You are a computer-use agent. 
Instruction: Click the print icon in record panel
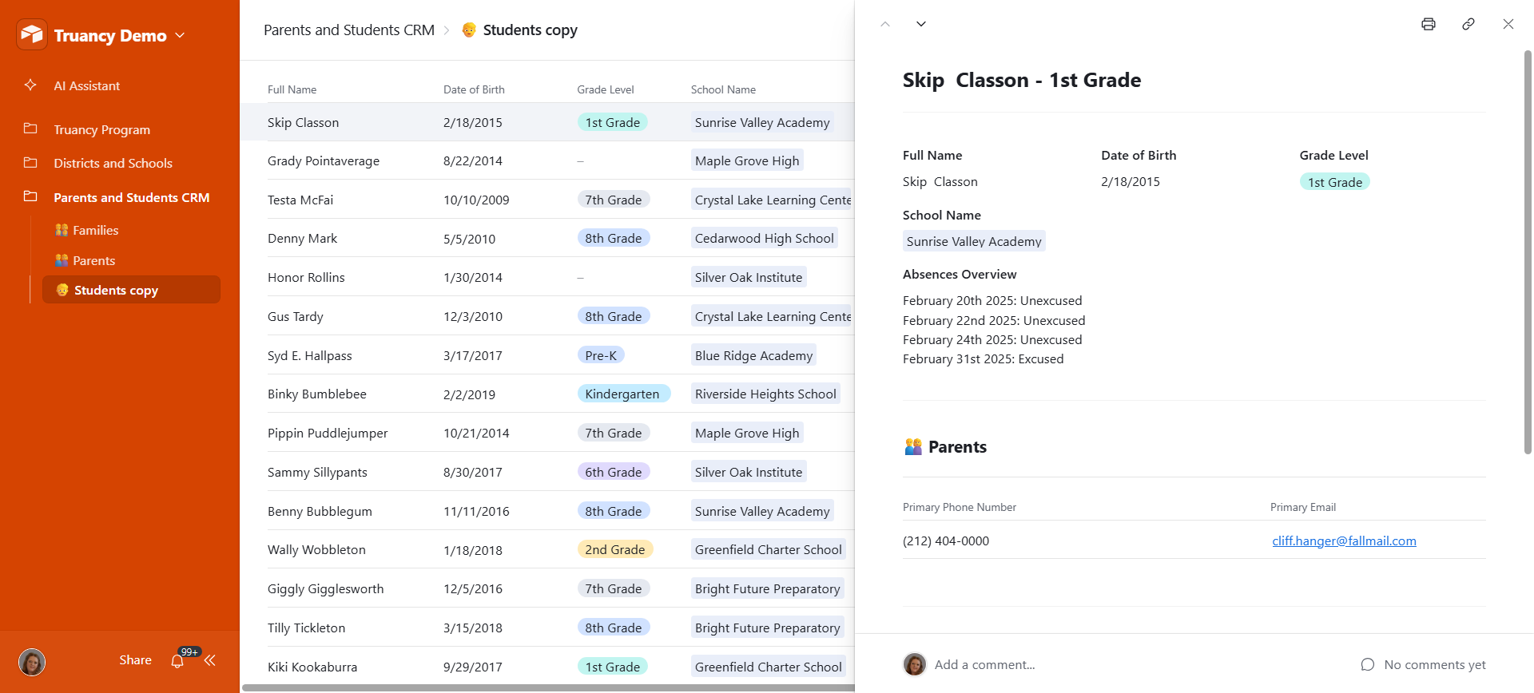[1428, 24]
